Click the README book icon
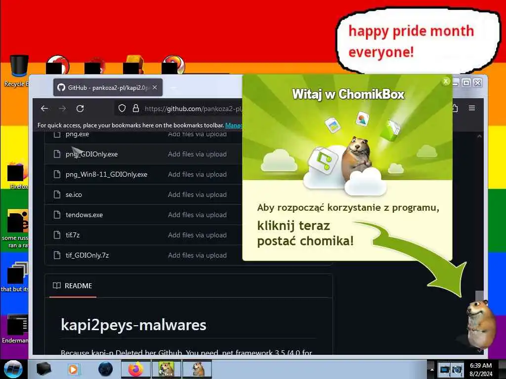This screenshot has height=379, width=506. pos(57,286)
